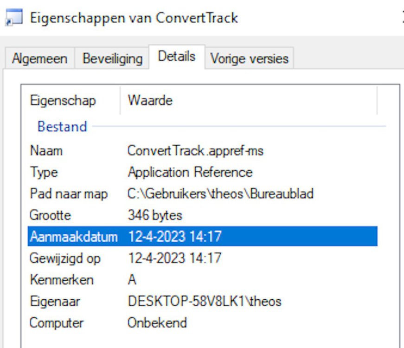
Task: Open the Vorige versies tab
Action: [x=249, y=59]
